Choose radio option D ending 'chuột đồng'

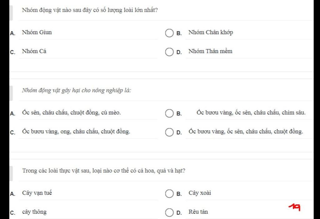click(x=169, y=132)
